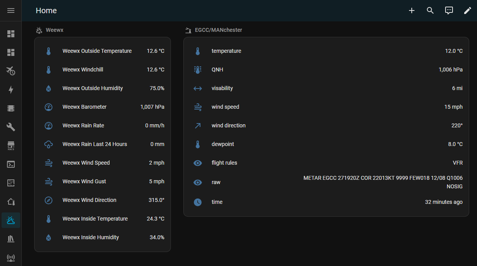477x266 pixels.
Task: Click double-arrow icon for visability
Action: tap(198, 88)
